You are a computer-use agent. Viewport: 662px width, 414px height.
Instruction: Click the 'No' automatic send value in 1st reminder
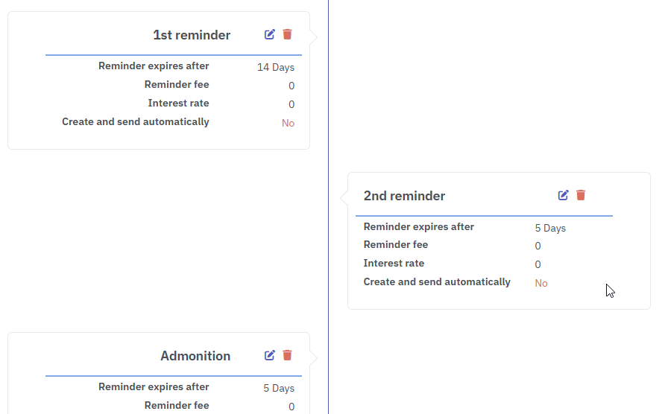288,123
